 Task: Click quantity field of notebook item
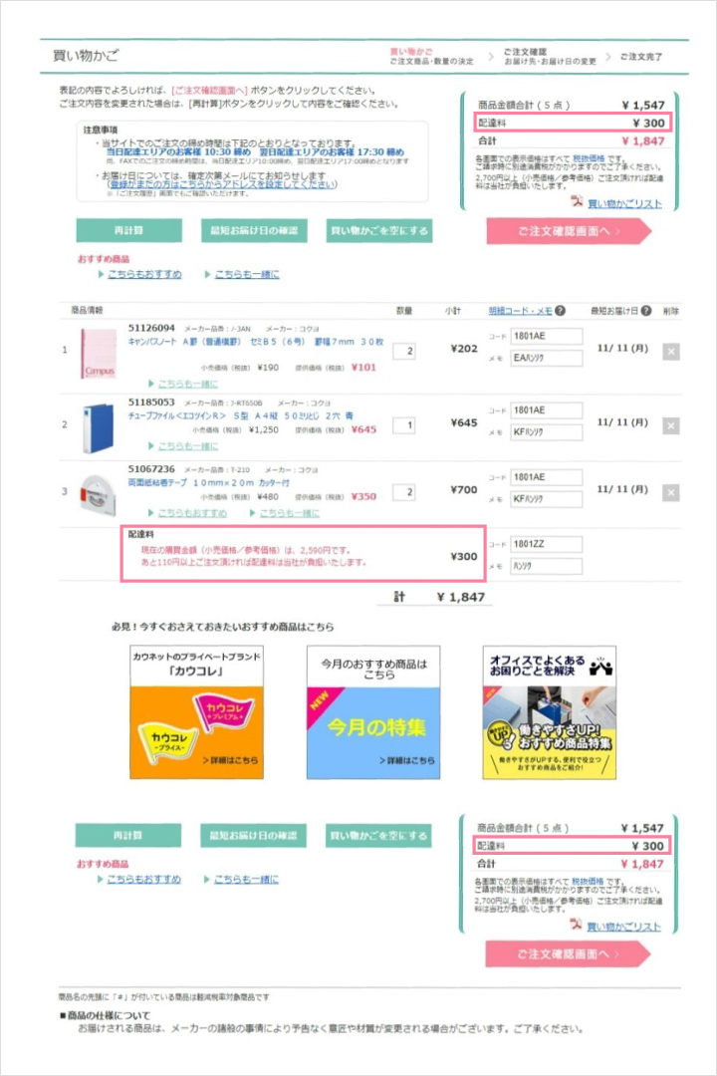tap(403, 352)
